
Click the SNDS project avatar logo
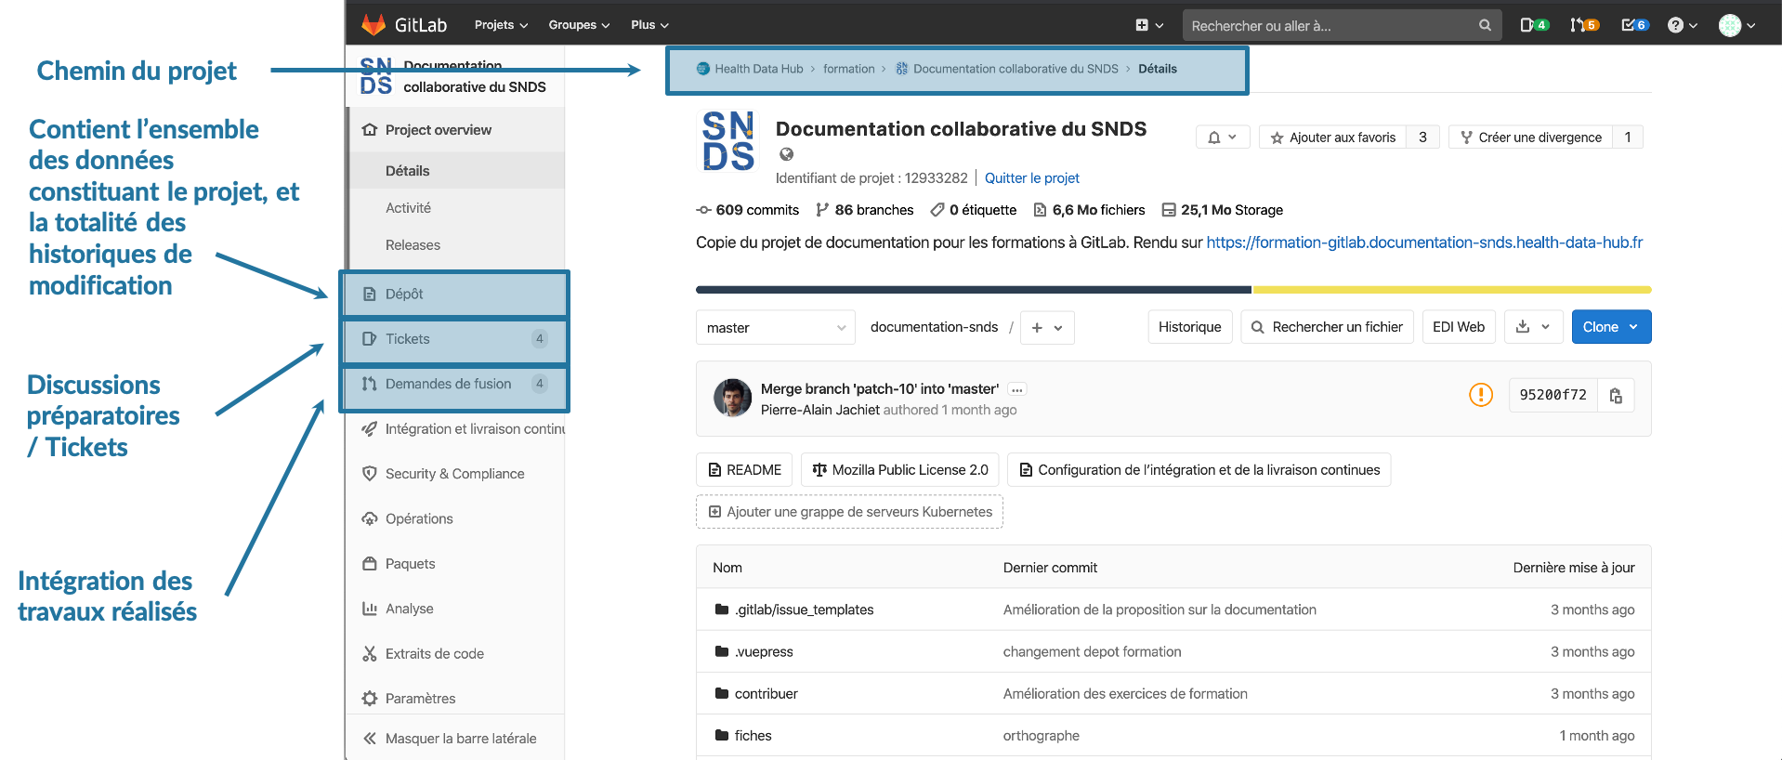pyautogui.click(x=727, y=141)
